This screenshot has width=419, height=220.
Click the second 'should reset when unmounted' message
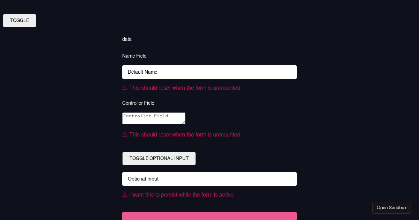click(x=185, y=134)
